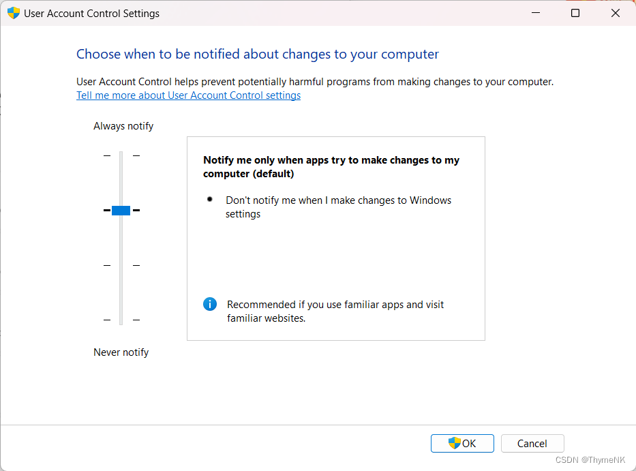Click the blue info icon beside recommendation
The image size is (636, 471).
[x=210, y=304]
